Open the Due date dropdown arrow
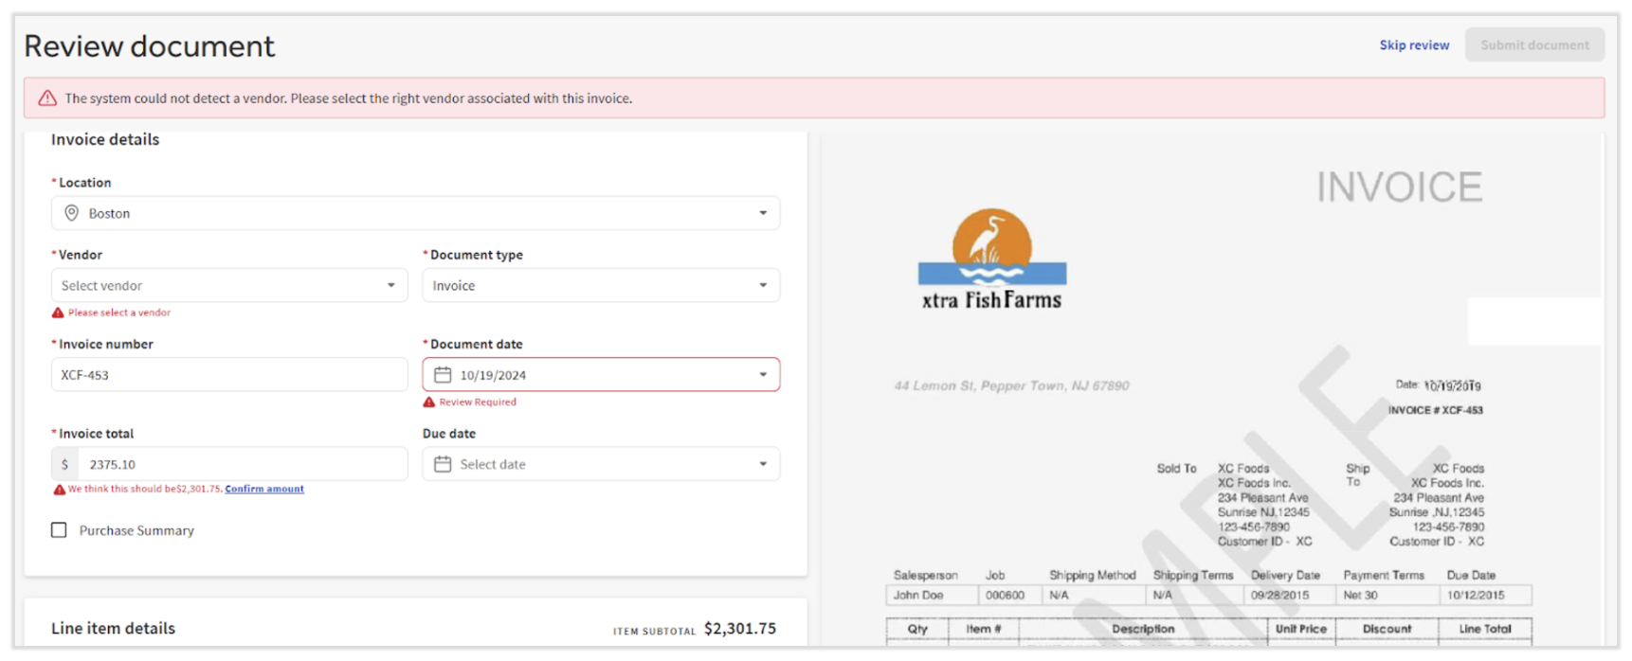The width and height of the screenshot is (1632, 661). pos(763,464)
